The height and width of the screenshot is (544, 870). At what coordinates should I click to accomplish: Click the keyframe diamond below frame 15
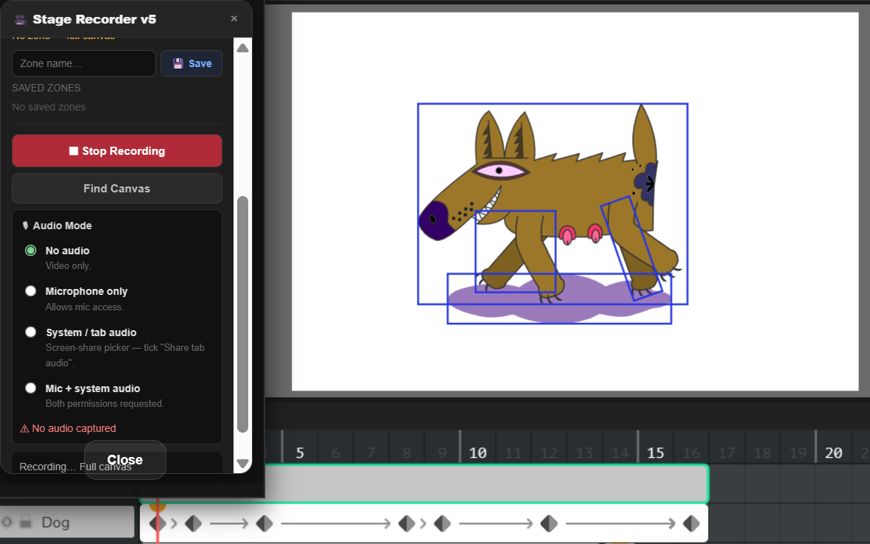click(549, 523)
